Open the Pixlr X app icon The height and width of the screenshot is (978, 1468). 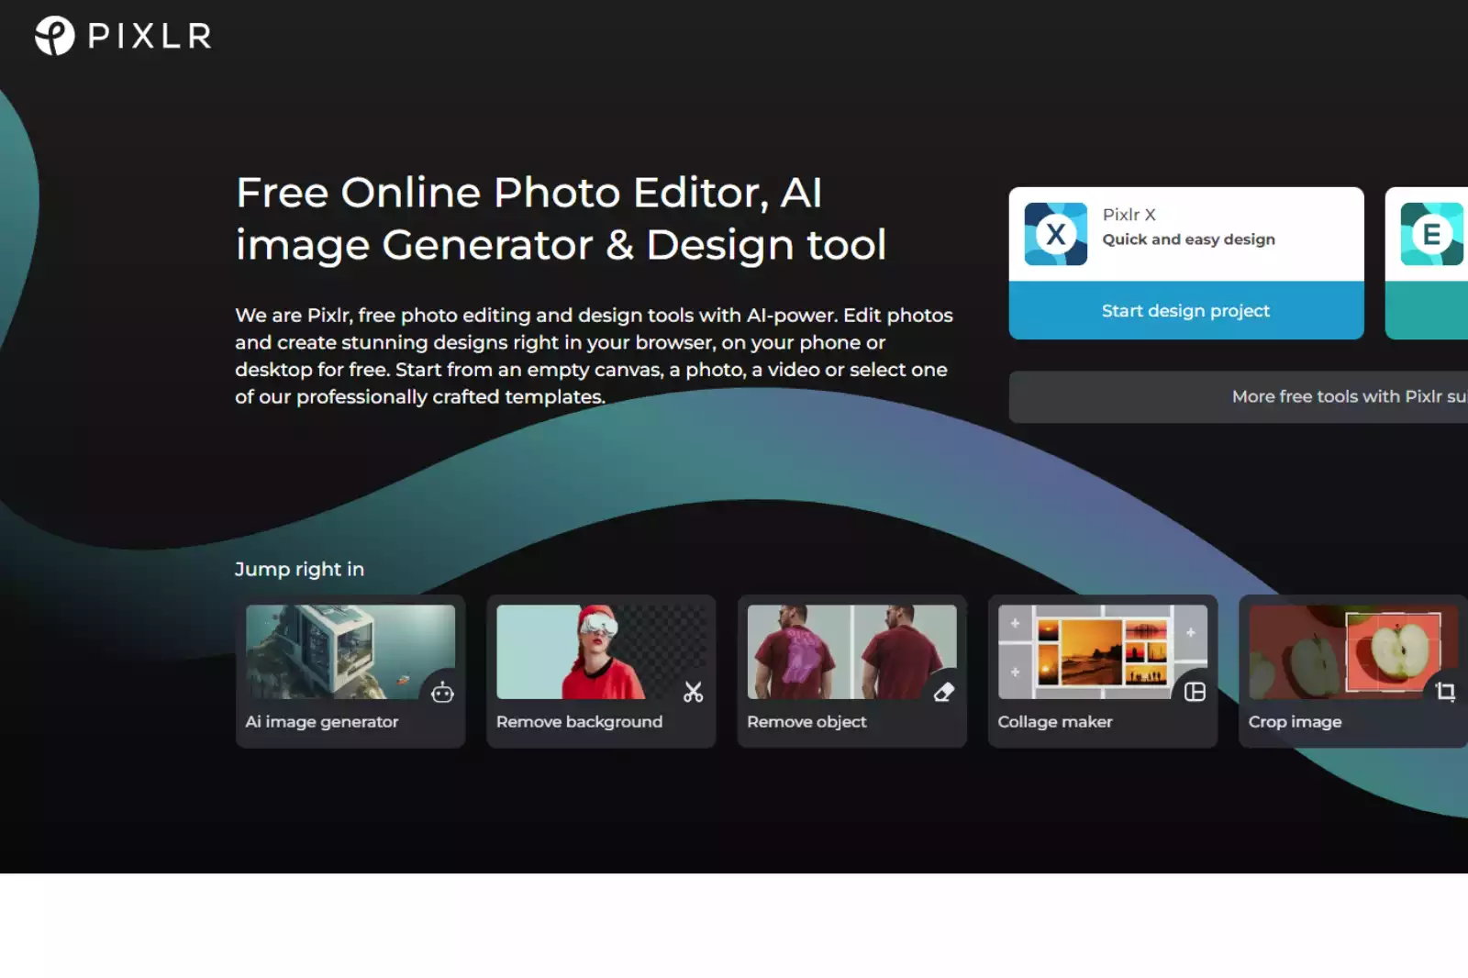(x=1055, y=234)
